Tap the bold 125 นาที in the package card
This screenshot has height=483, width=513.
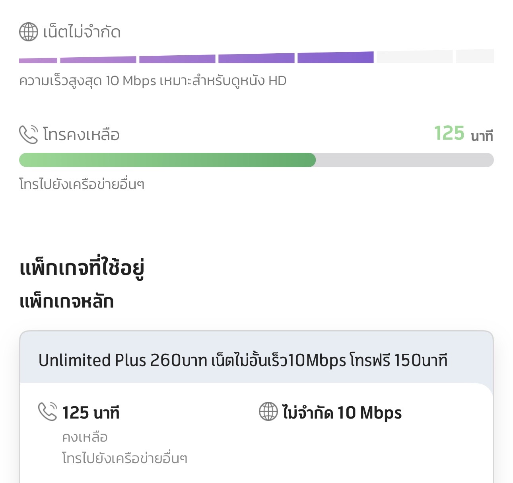click(x=91, y=413)
